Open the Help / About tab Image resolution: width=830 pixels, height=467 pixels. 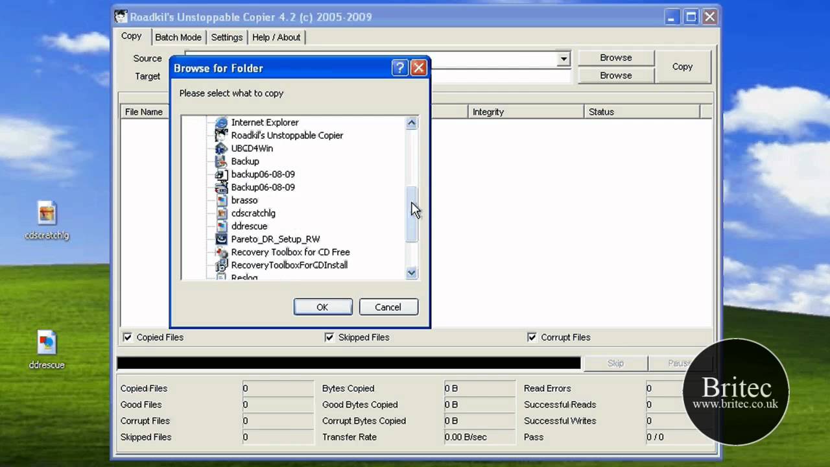(x=276, y=37)
